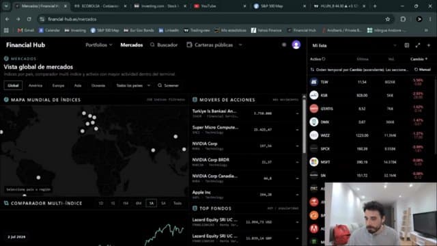Open the Carteras públicas nav item
This screenshot has height=246, width=437.
pos(210,45)
